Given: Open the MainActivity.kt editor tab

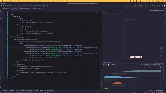Looking at the screenshot, I should coord(37,8).
